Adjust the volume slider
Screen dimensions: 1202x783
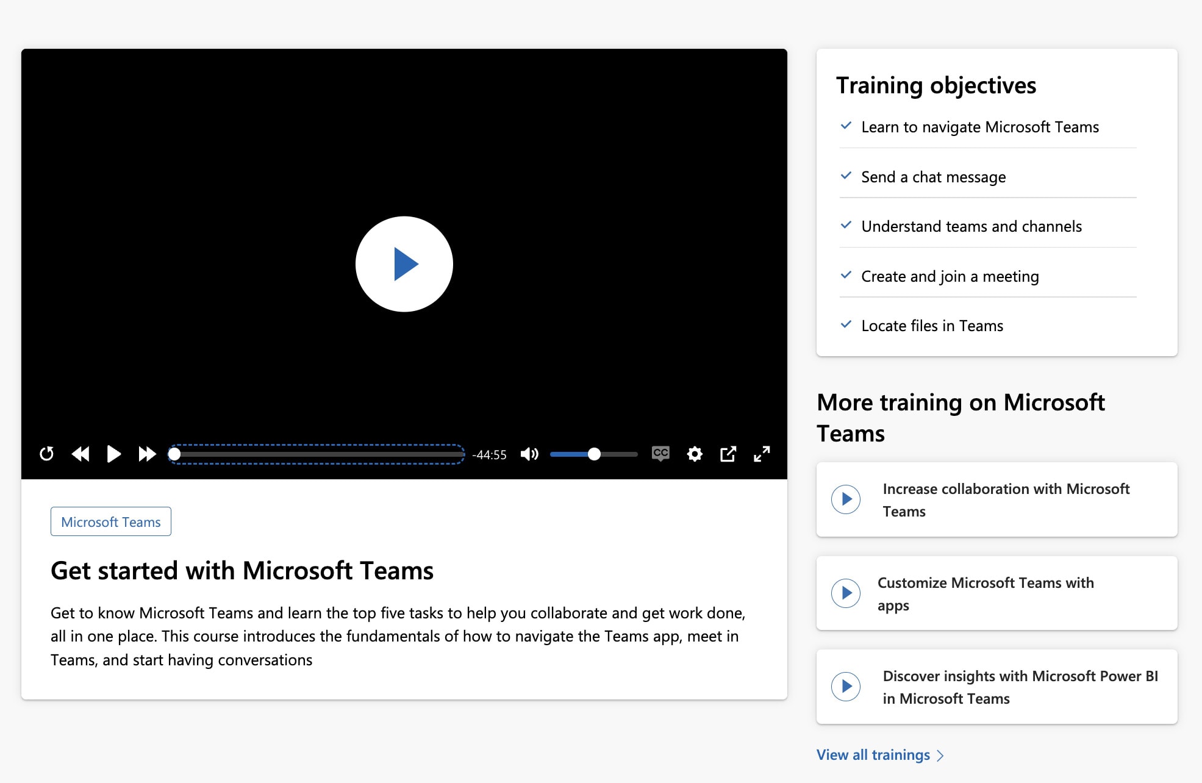pos(594,454)
